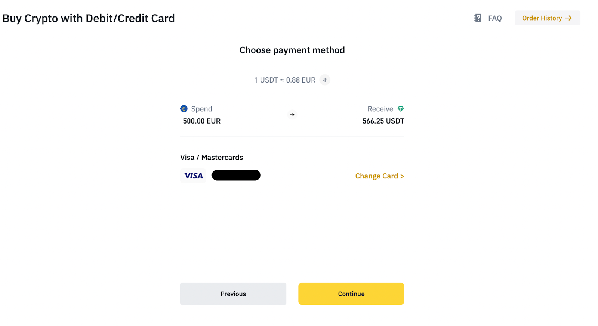Screen dimensions: 598x326
Task: Click the 566.25 USDT receive amount
Action: (x=383, y=121)
